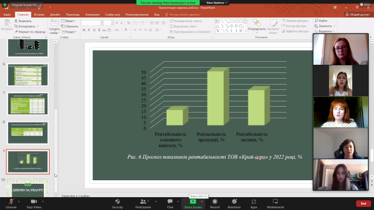The image size is (374, 210).
Task: Expand audio options arrow next to Unmute
Action: click(x=19, y=201)
